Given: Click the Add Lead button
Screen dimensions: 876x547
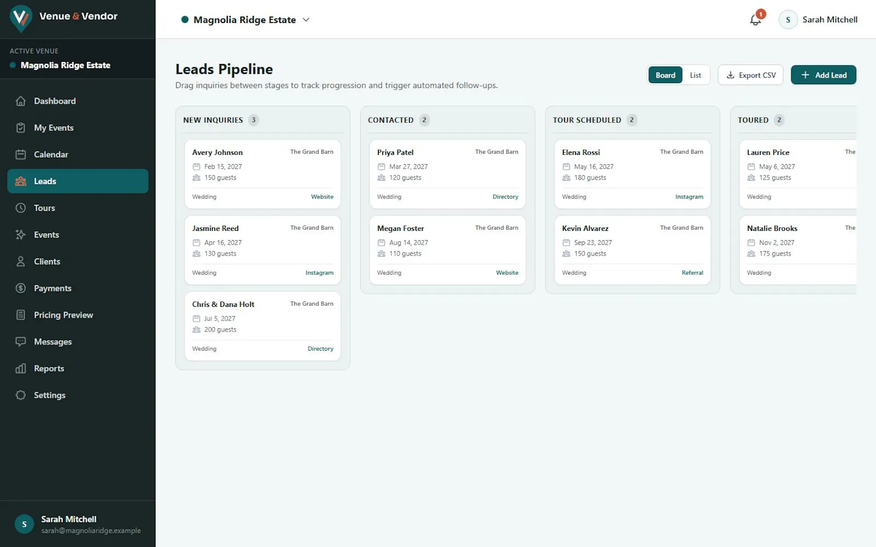Looking at the screenshot, I should (x=823, y=75).
